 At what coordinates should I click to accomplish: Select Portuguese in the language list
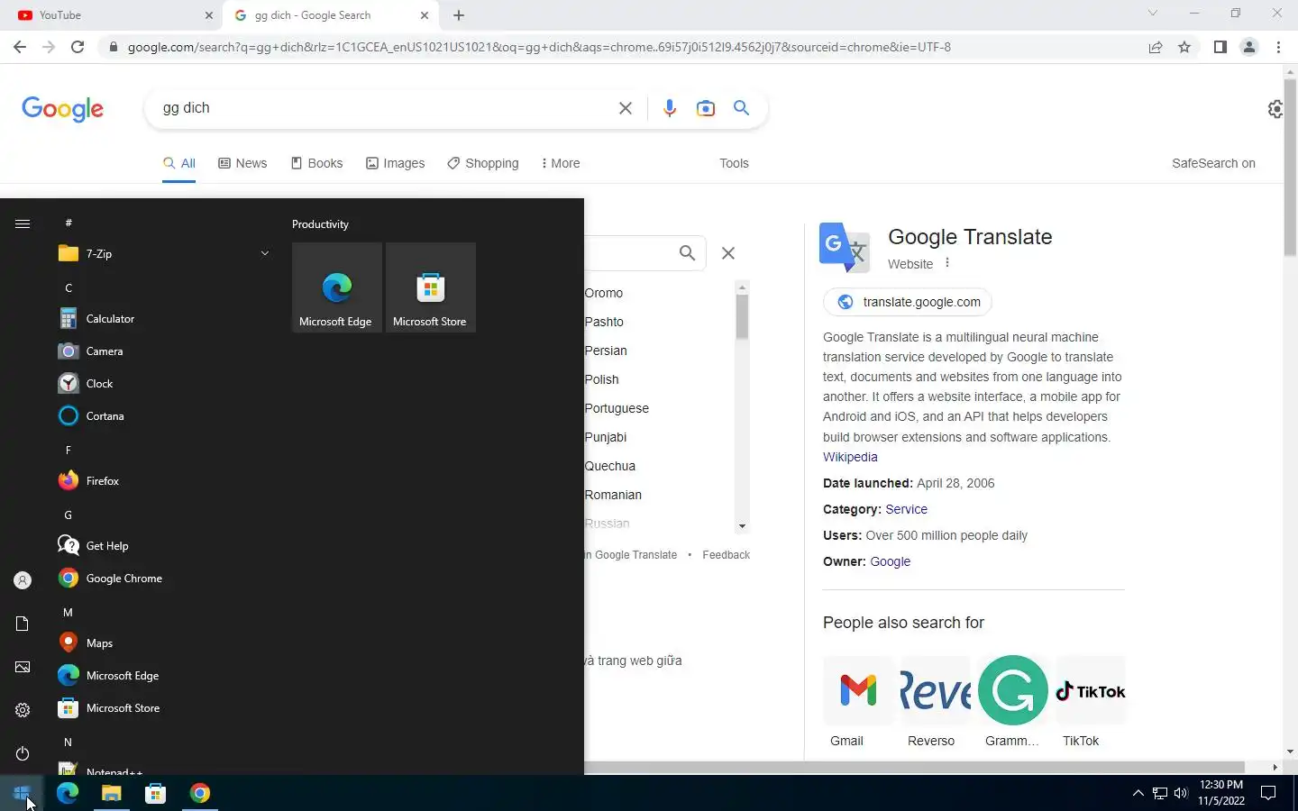(x=617, y=408)
